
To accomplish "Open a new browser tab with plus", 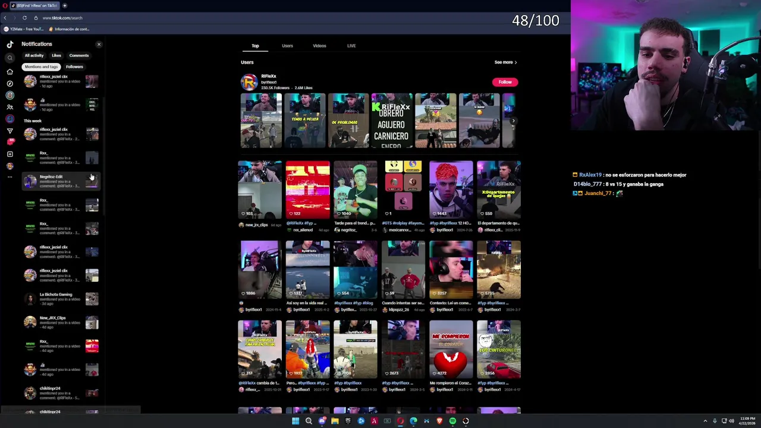I will point(64,5).
